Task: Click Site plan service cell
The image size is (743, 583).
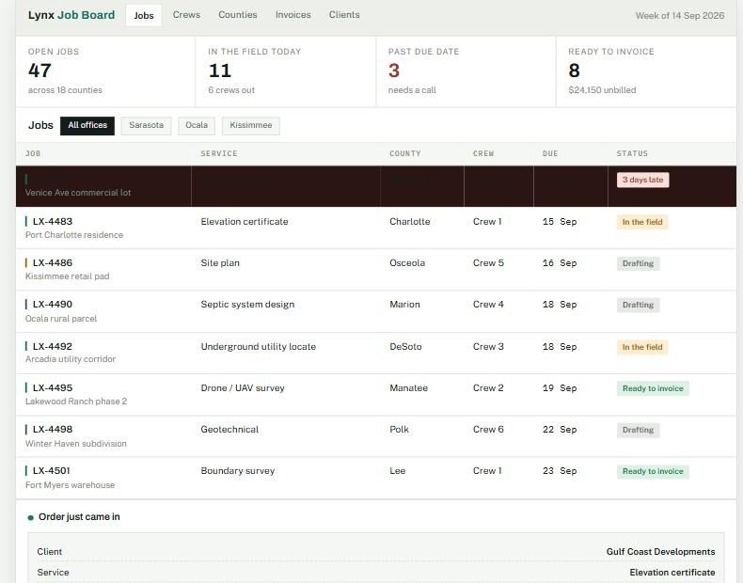Action: point(220,263)
